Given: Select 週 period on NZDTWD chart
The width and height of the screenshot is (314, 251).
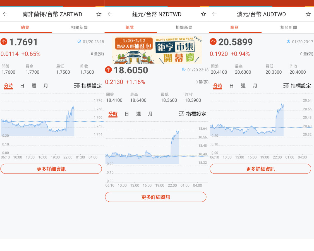Looking at the screenshot, I should (138, 114).
